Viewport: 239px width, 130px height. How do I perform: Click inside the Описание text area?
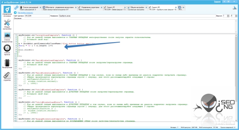point(124,26)
